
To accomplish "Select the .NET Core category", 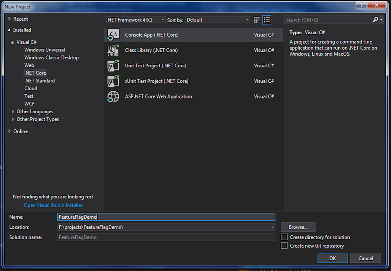I will [35, 73].
